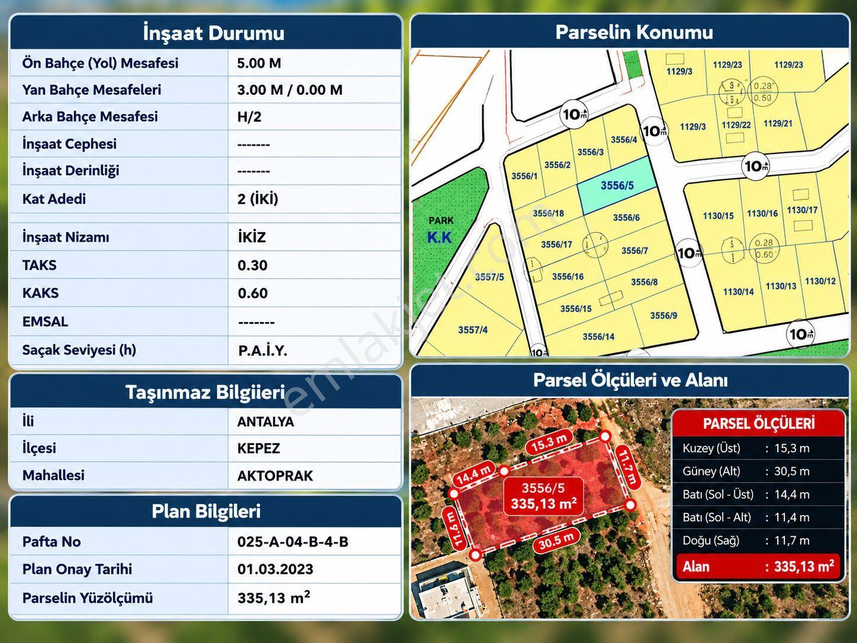This screenshot has width=857, height=643.
Task: Select the "İKİZ" construction order value
Action: coord(252,237)
